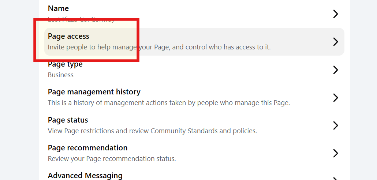Click the chevron arrow beside Name
Screen dimensions: 377x180
click(335, 14)
